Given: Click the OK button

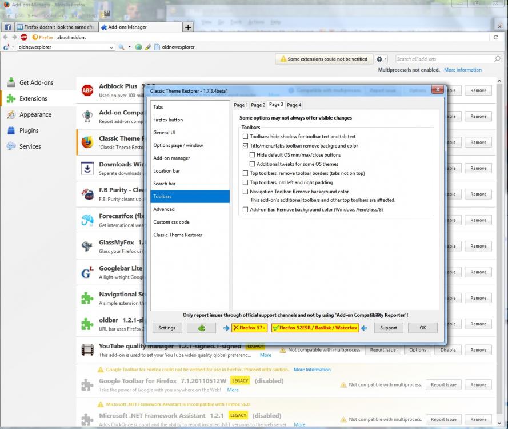Looking at the screenshot, I should point(422,328).
